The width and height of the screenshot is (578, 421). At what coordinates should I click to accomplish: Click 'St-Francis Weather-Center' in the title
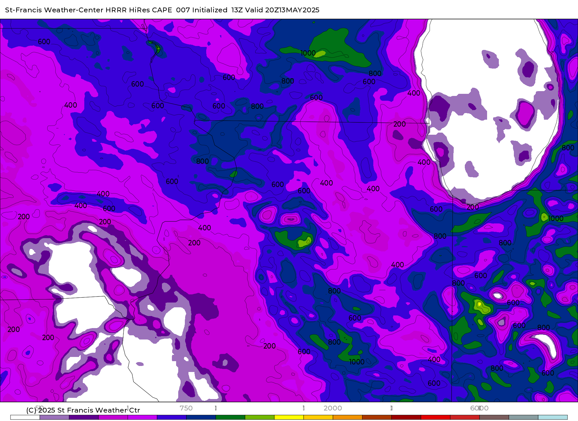point(54,10)
